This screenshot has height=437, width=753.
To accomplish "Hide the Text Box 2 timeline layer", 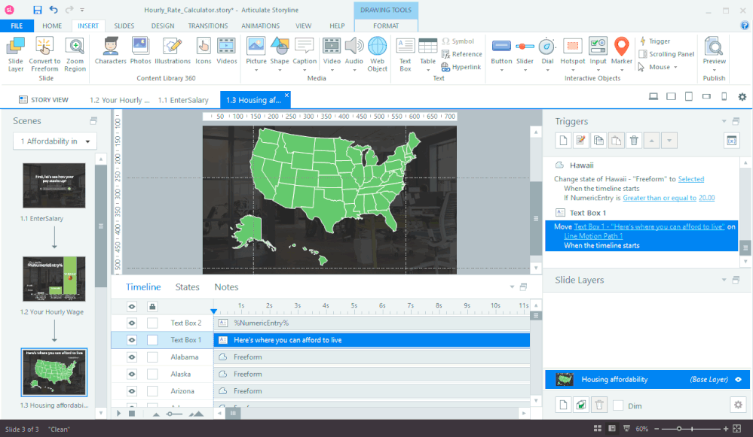I will pos(132,323).
